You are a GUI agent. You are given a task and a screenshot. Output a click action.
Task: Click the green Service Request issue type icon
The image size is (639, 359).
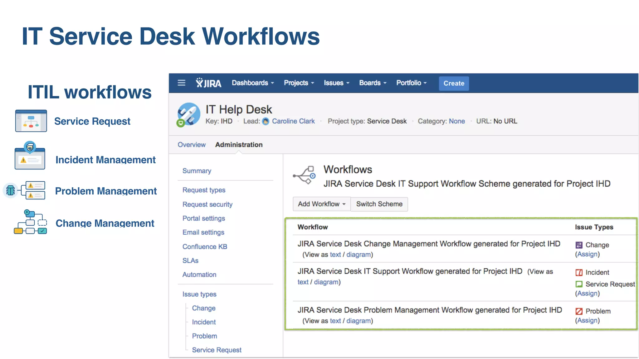coord(579,284)
